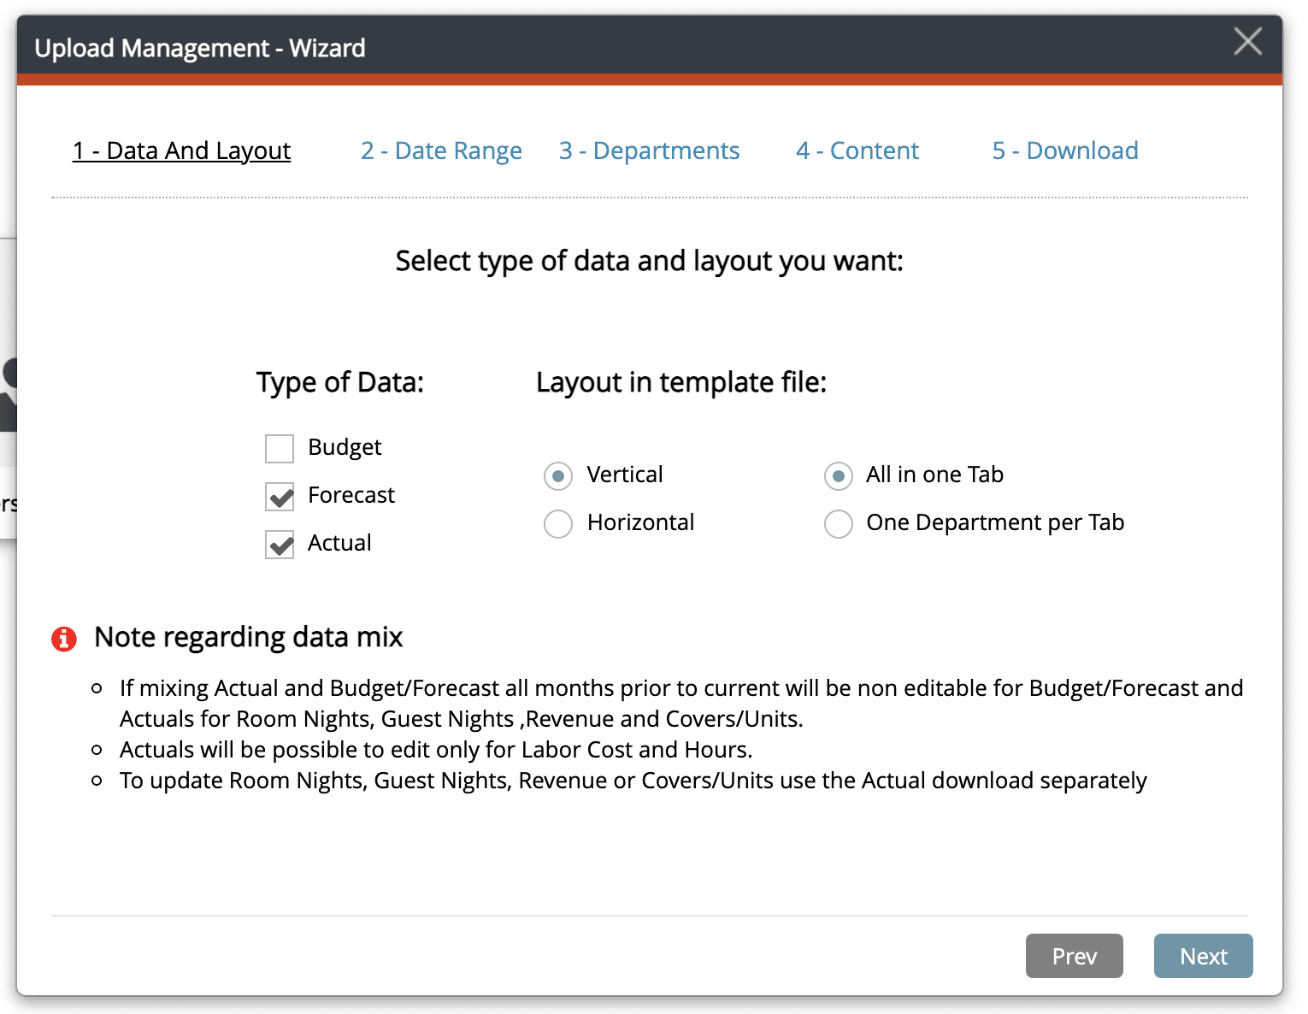Jump to the 4 - Content step
This screenshot has height=1014, width=1308.
coord(857,151)
